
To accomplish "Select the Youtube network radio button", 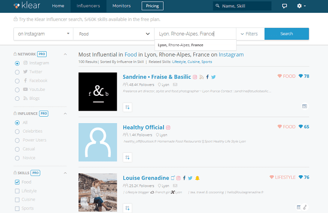I will (x=17, y=90).
